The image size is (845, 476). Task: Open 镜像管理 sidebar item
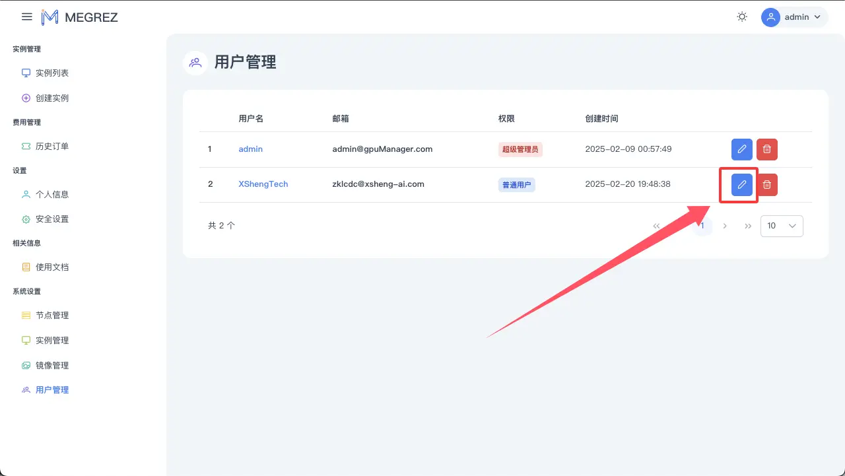[x=52, y=366]
